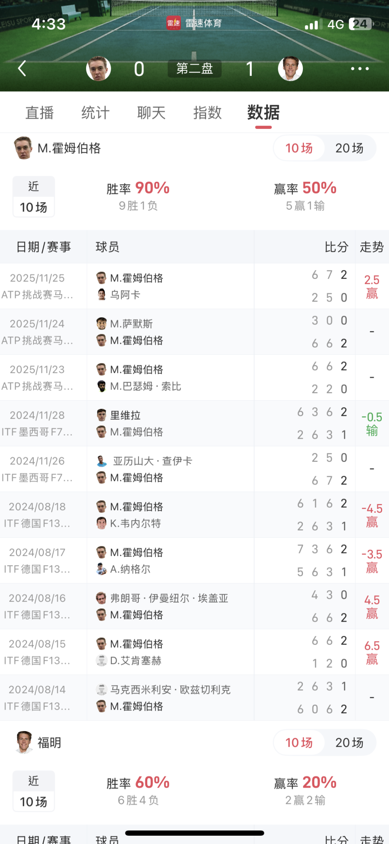The height and width of the screenshot is (844, 389).
Task: Tap the back arrow icon
Action: [x=22, y=68]
